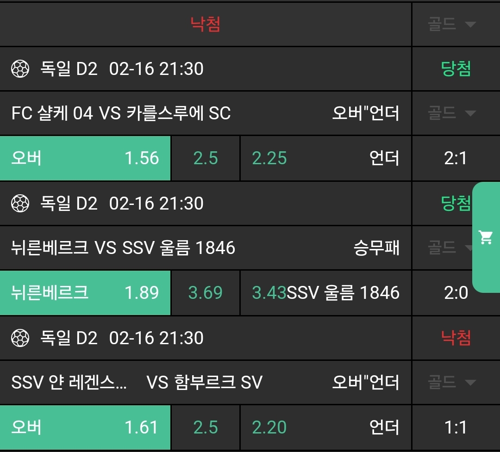
Task: Select the 언더 2.20 odds option
Action: [x=325, y=427]
